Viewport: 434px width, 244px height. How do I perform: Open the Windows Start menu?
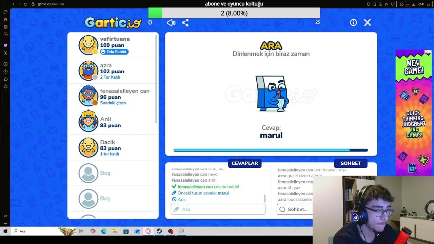coord(5,231)
